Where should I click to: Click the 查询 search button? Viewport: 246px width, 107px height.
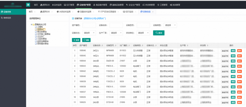159,33
